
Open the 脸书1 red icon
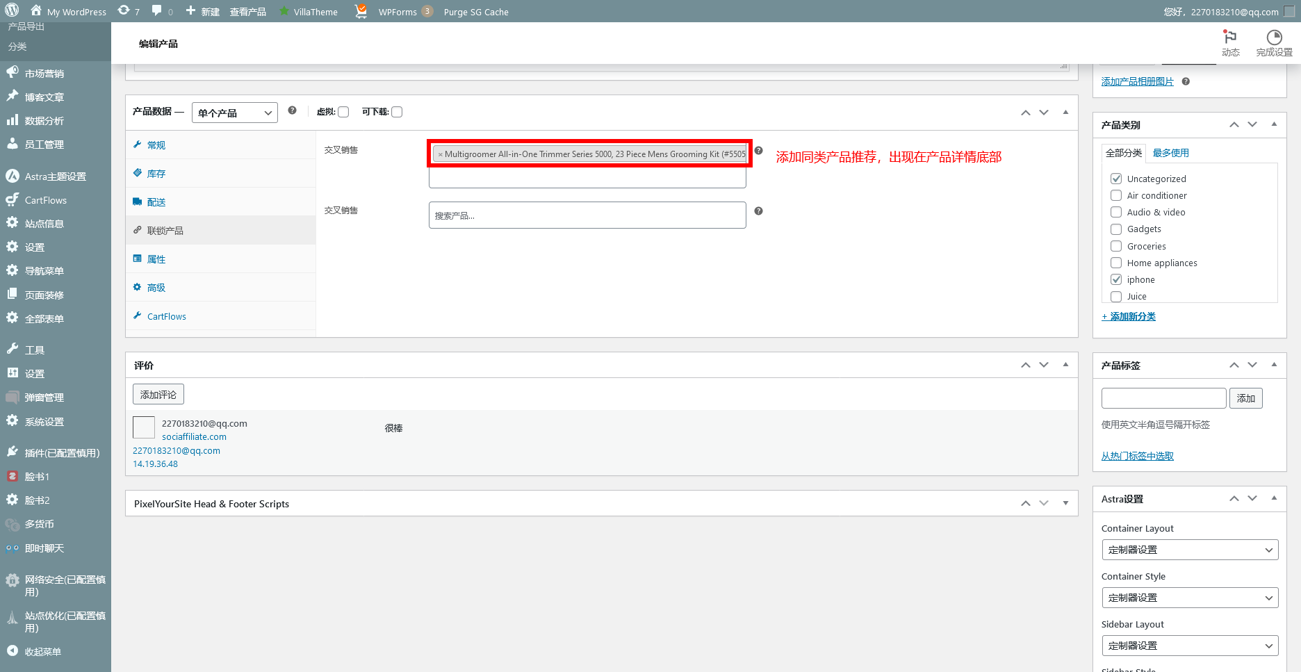[x=13, y=476]
